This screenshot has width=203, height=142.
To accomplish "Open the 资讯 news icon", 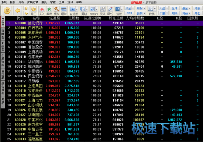I will [103, 11].
